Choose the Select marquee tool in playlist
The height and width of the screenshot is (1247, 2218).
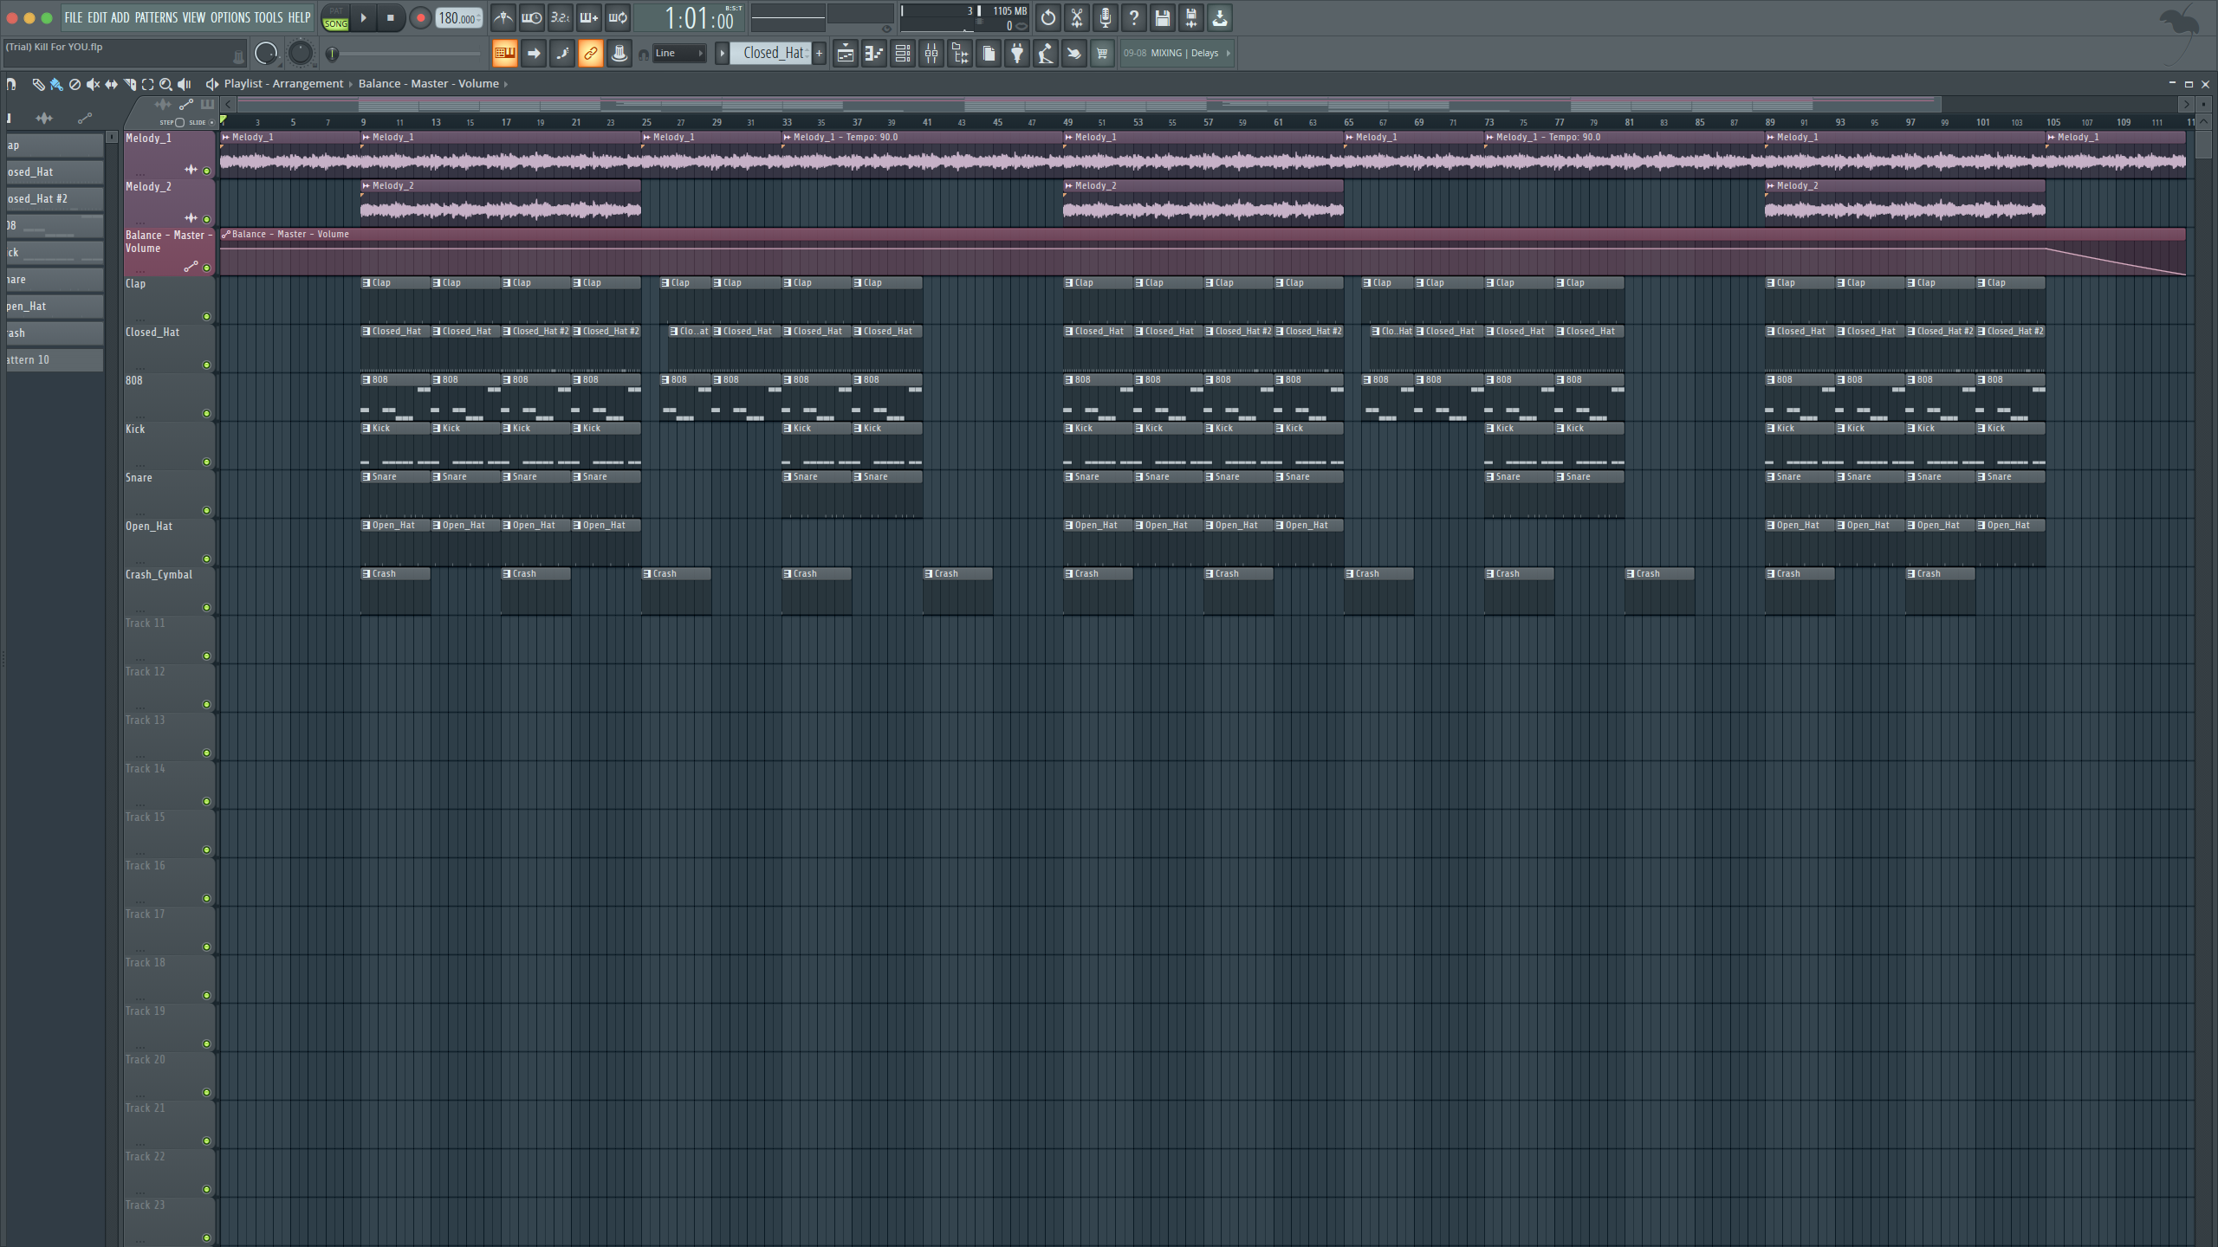[x=147, y=84]
